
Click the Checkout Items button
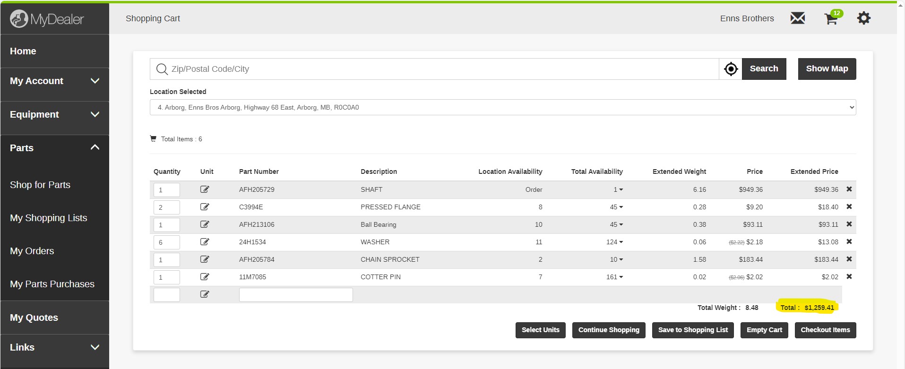[x=825, y=330]
